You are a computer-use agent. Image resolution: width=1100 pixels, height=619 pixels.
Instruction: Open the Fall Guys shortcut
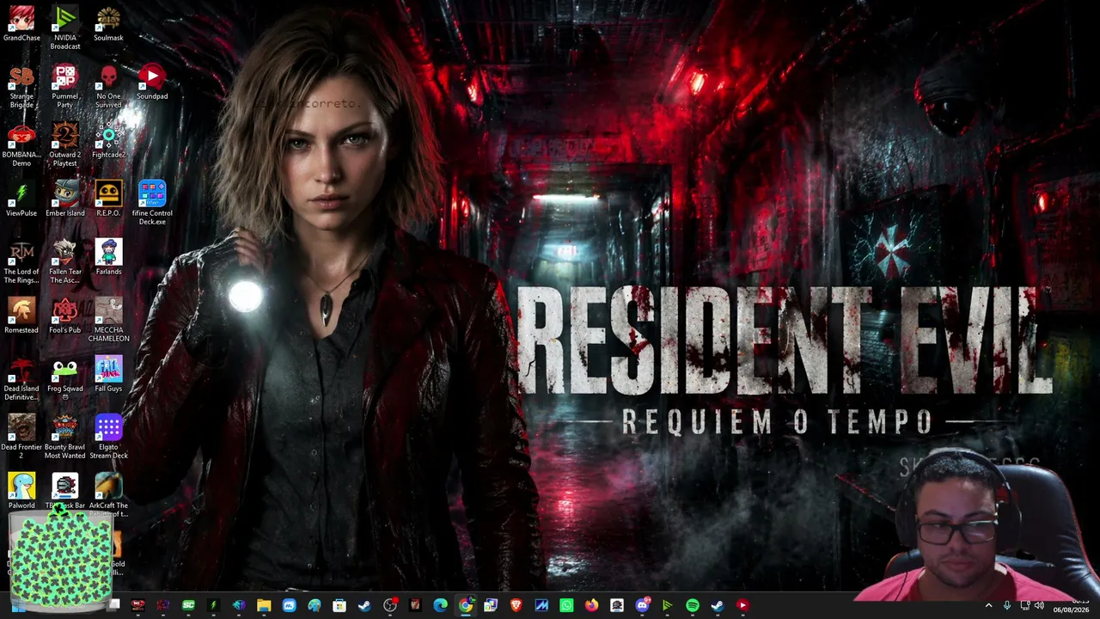[x=108, y=375]
